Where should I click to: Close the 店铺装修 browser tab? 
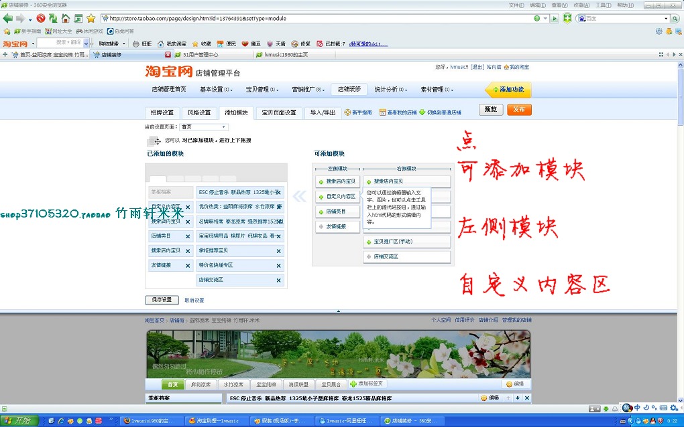pos(168,55)
